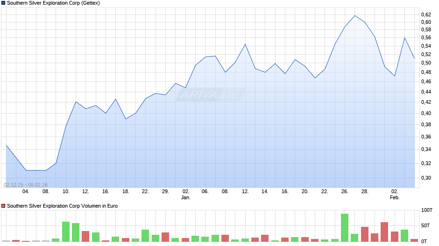Click the blue legend square for Southern Silver Exploration Corp
Image resolution: width=439 pixels, height=246 pixels.
click(3, 3)
